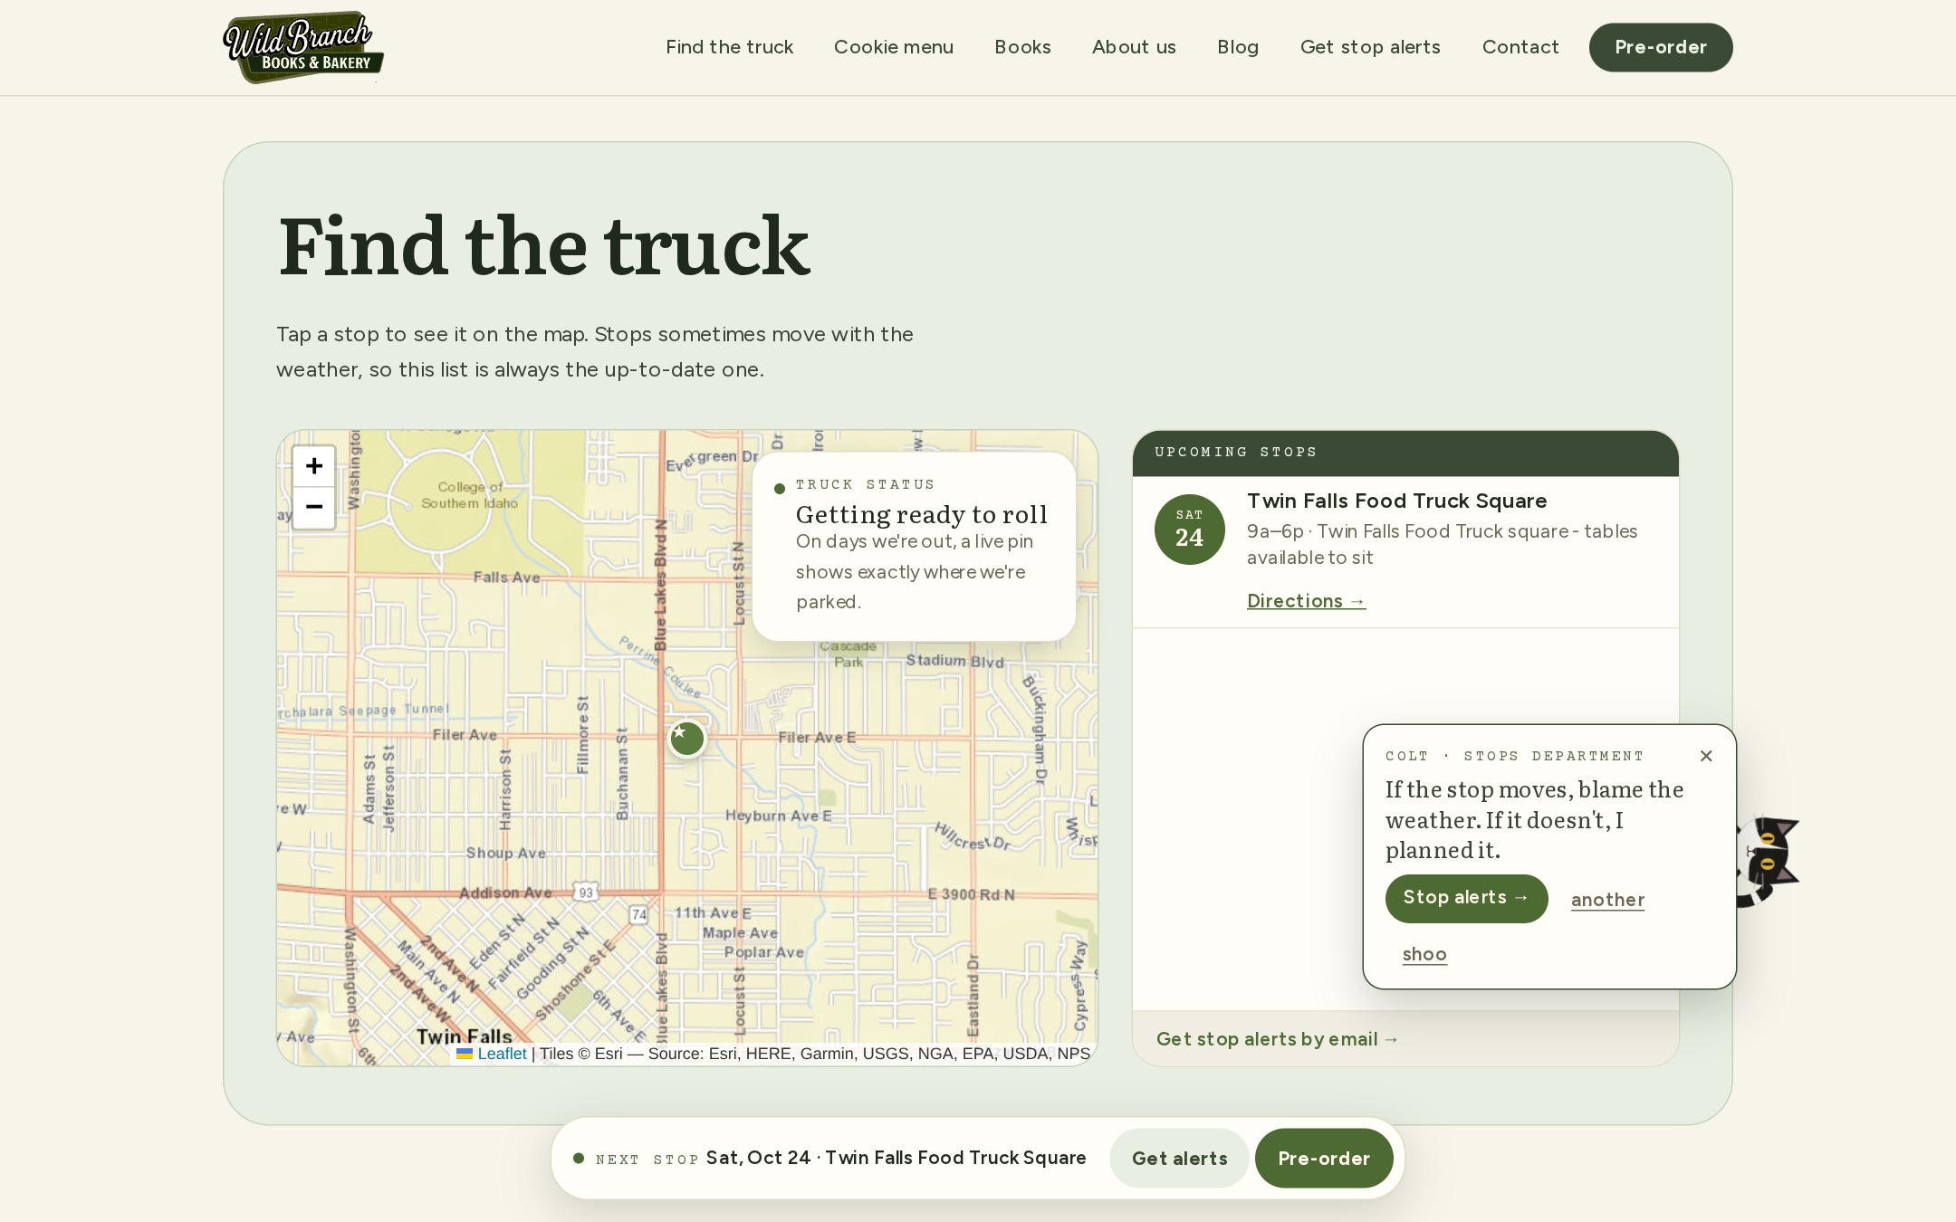Visit the Blog link in header
The image size is (1956, 1222).
point(1238,47)
